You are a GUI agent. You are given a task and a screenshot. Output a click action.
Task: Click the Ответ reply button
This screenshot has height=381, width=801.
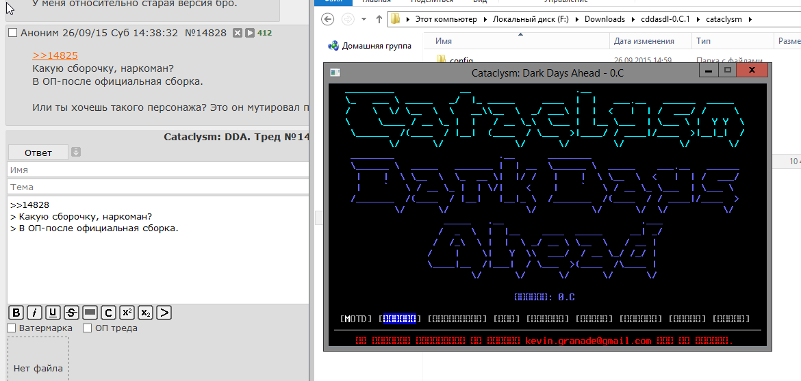(x=38, y=153)
